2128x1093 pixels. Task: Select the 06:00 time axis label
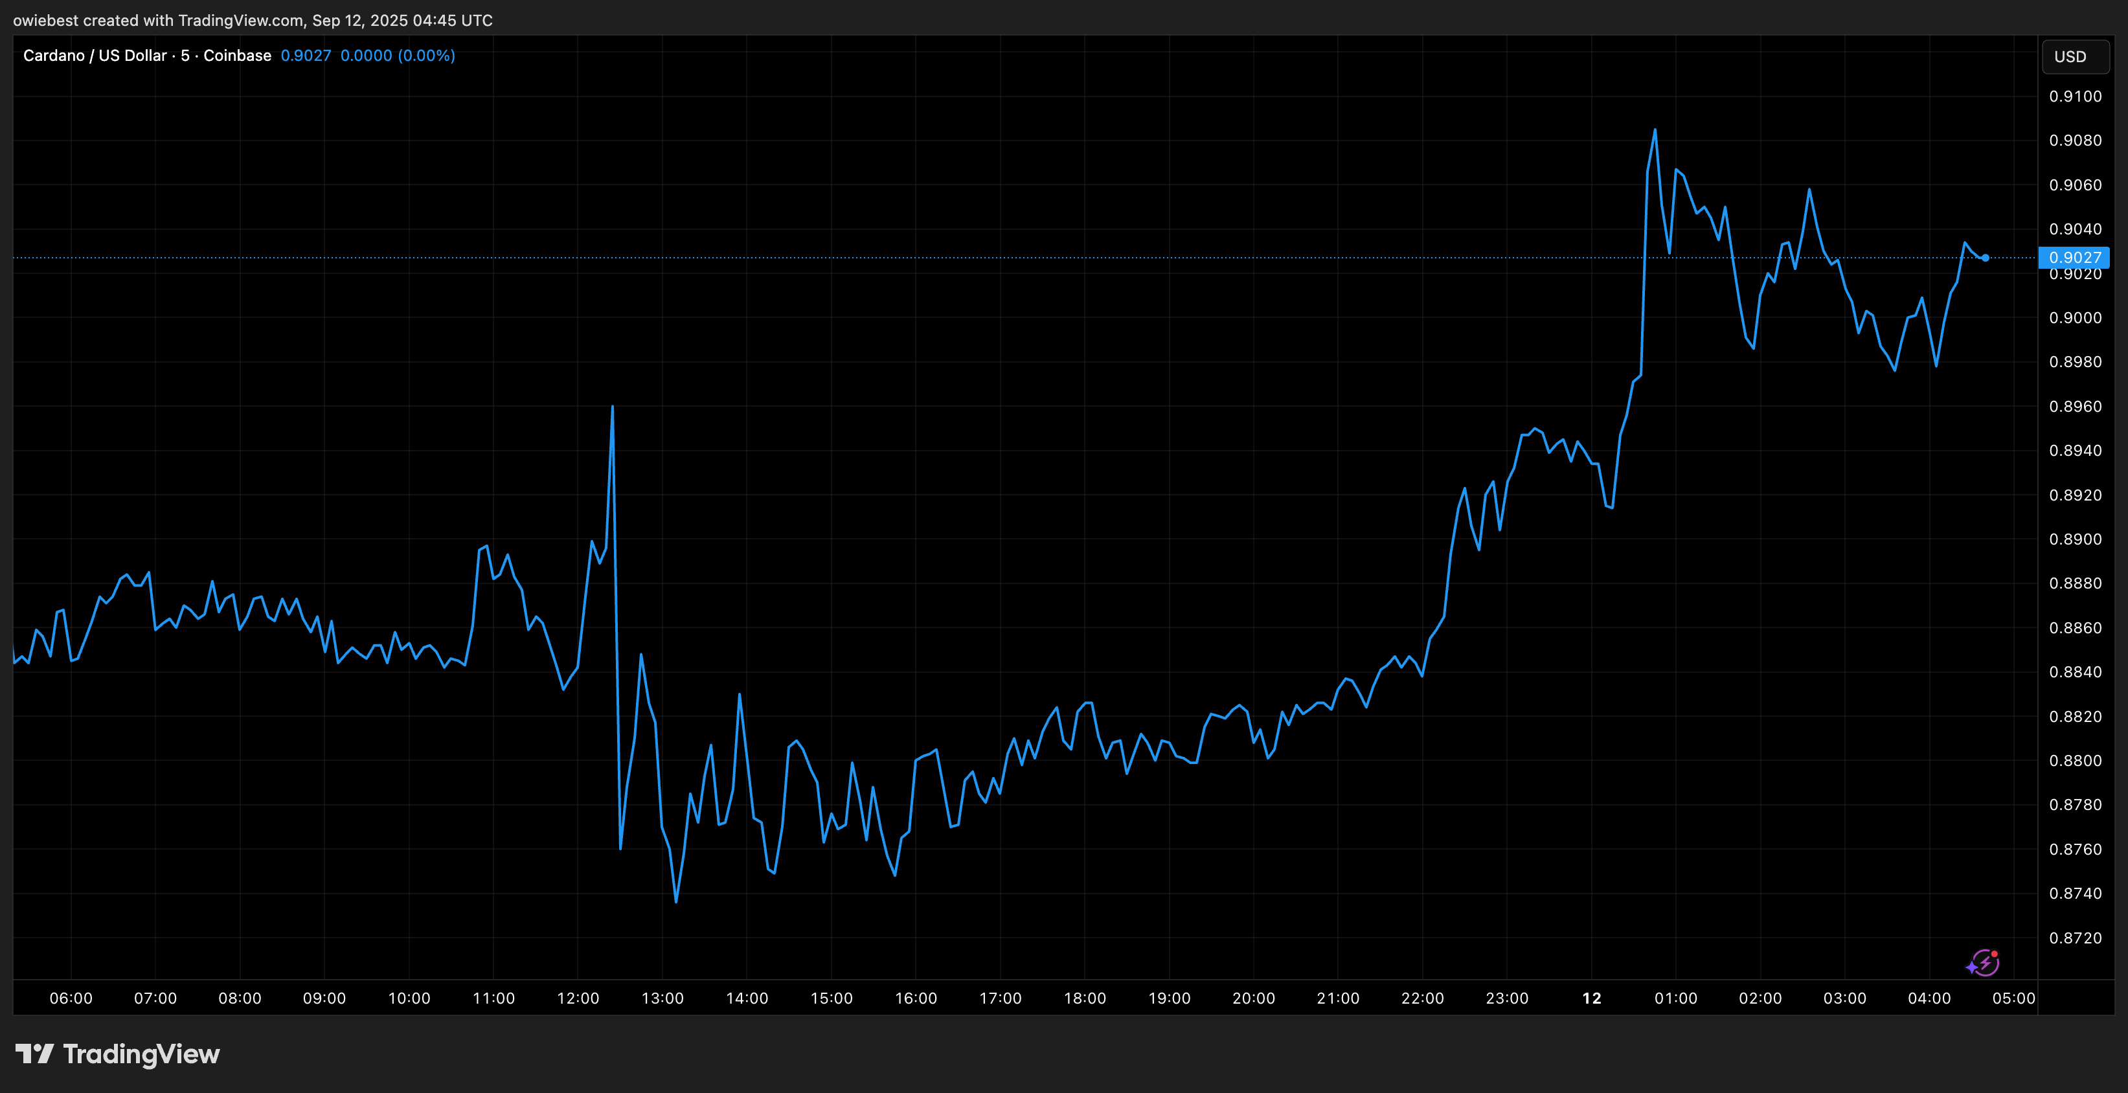pos(71,998)
